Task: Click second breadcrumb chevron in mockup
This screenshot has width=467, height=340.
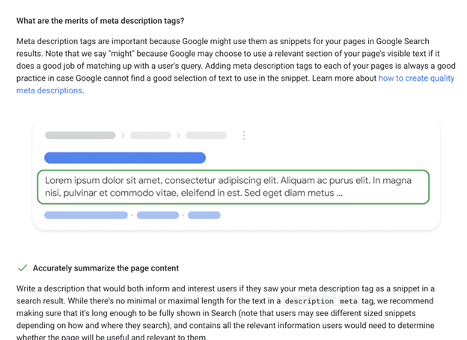Action: [178, 135]
